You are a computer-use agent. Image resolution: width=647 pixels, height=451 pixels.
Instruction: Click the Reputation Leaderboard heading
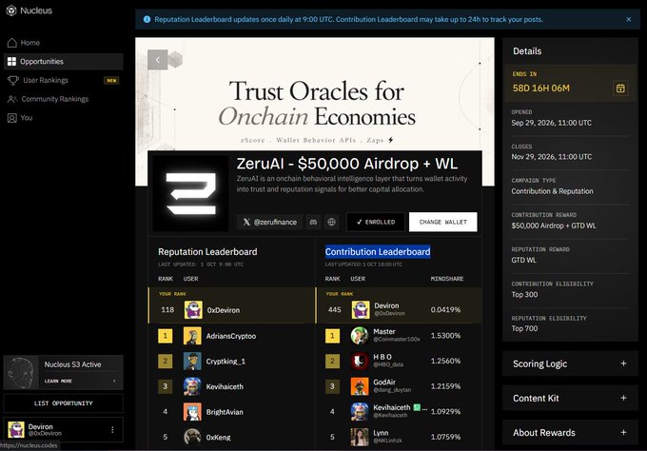207,252
